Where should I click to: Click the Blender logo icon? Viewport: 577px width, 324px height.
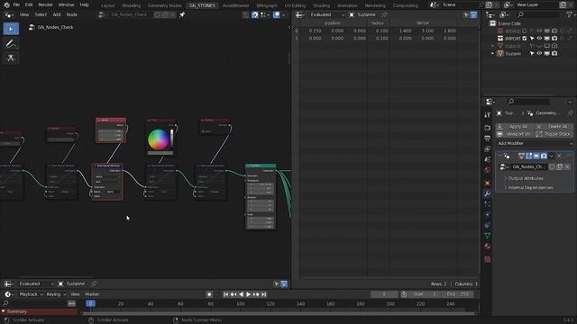pyautogui.click(x=6, y=4)
